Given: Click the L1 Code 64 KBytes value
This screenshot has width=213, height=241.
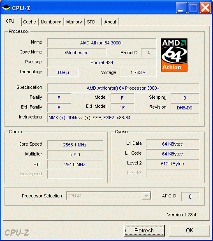Looking at the screenshot, I should 172,154.
